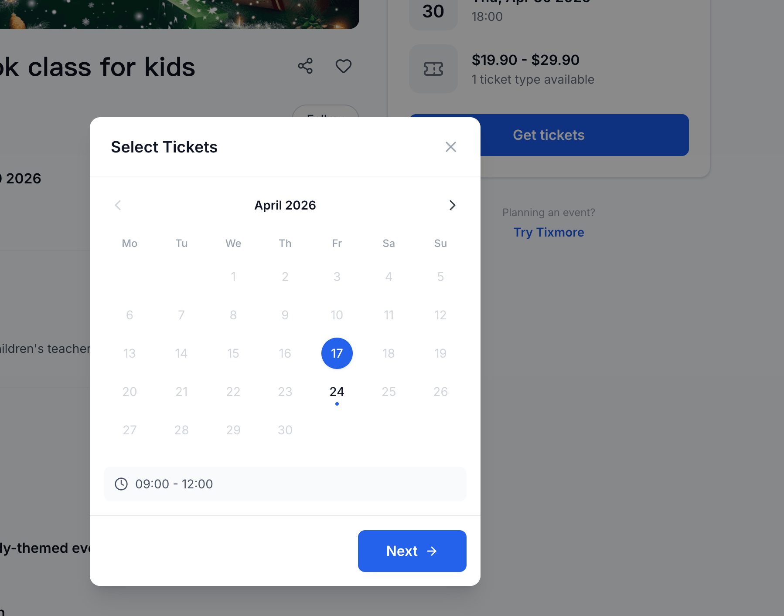
Task: Click the arrow inside Next button
Action: point(432,551)
